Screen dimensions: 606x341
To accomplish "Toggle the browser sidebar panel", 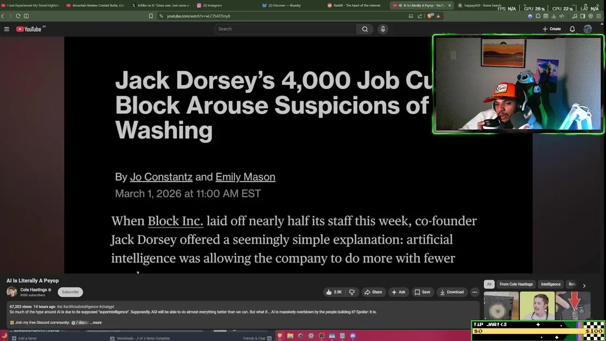I will tap(583, 16).
